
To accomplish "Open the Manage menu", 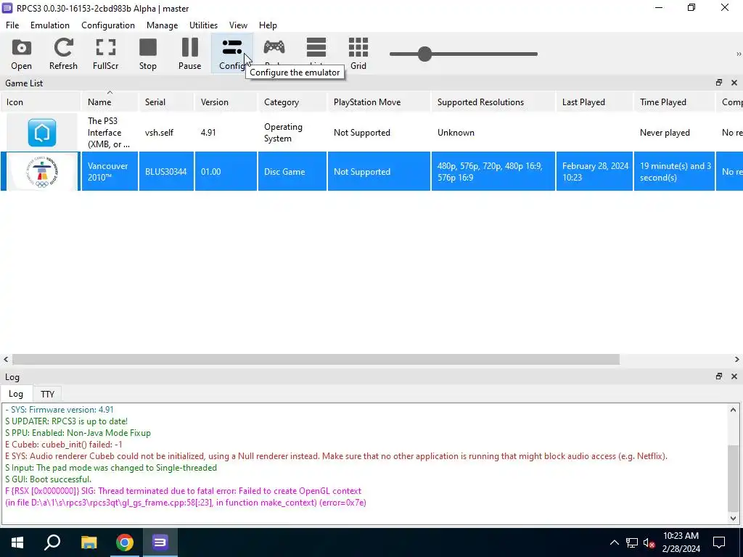I will [162, 25].
